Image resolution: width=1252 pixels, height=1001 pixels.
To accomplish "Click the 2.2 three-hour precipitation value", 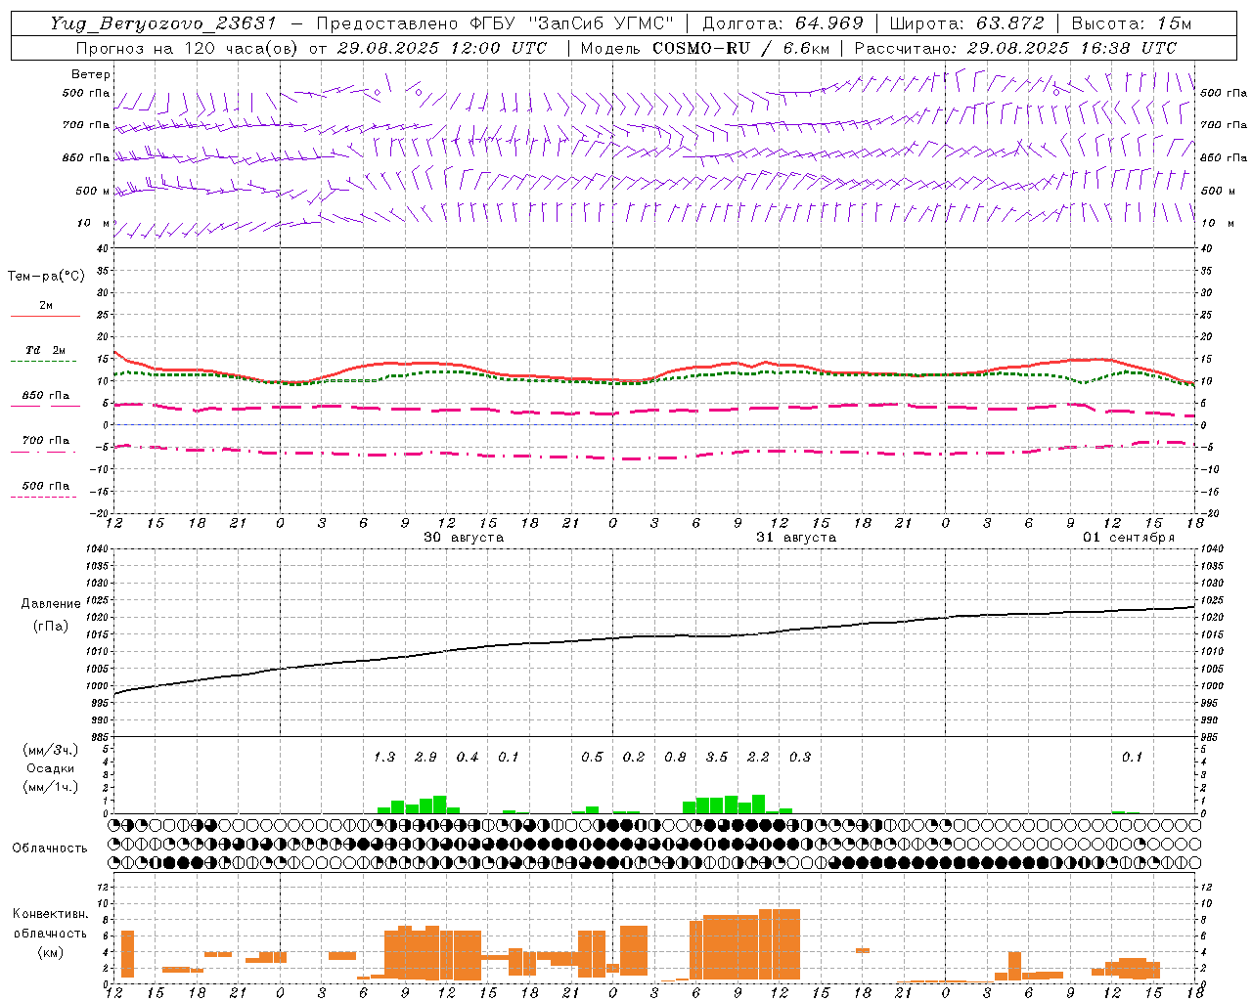I will [758, 758].
